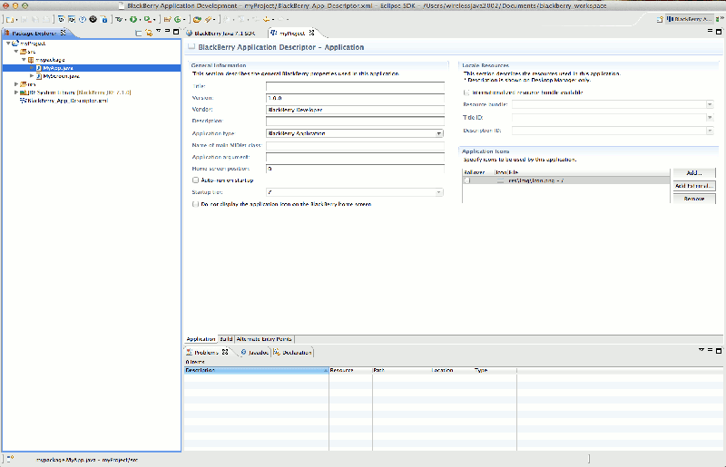The height and width of the screenshot is (467, 726).
Task: Click the Add... button for application icons
Action: 694,172
